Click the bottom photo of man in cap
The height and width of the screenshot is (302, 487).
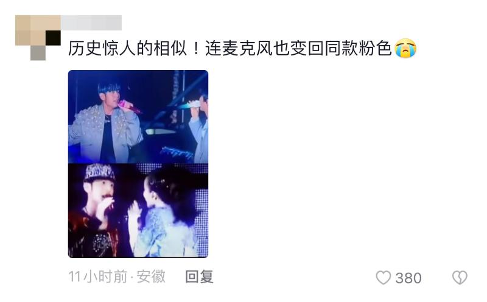point(138,211)
